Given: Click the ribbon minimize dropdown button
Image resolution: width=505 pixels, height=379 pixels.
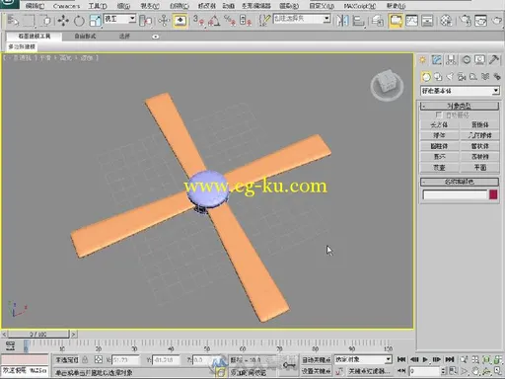Looking at the screenshot, I should [156, 37].
